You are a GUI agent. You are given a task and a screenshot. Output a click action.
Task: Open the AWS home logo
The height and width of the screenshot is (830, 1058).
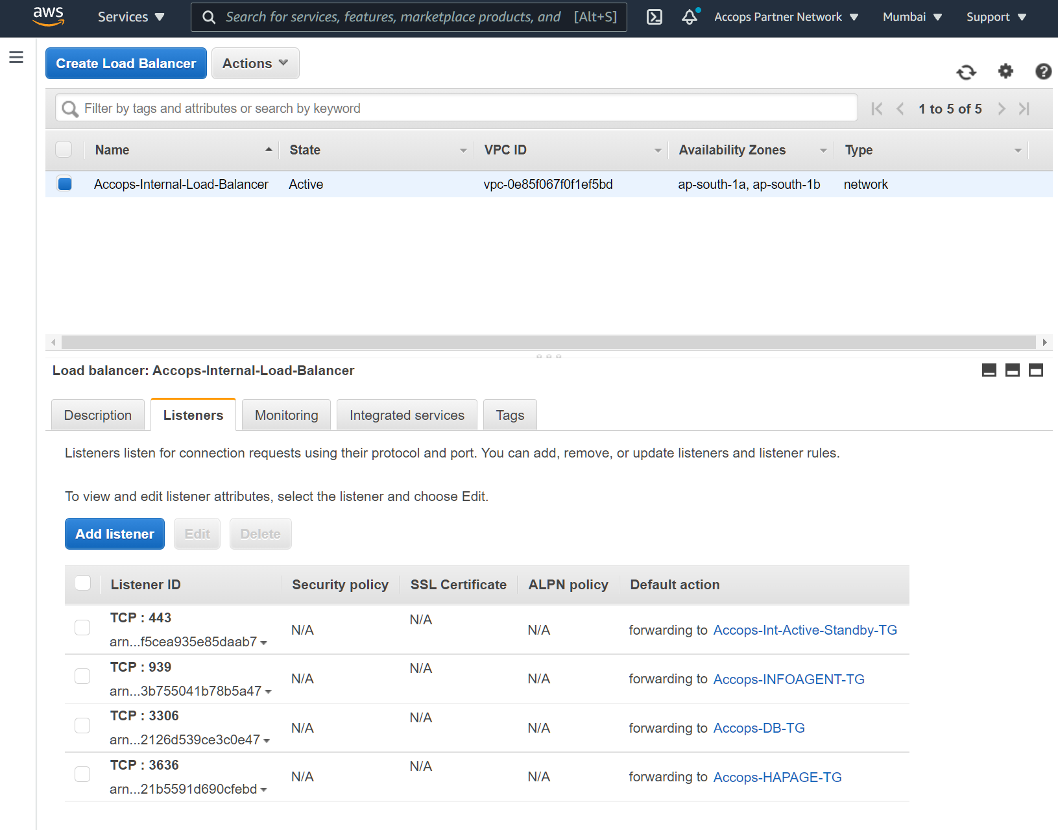[49, 16]
